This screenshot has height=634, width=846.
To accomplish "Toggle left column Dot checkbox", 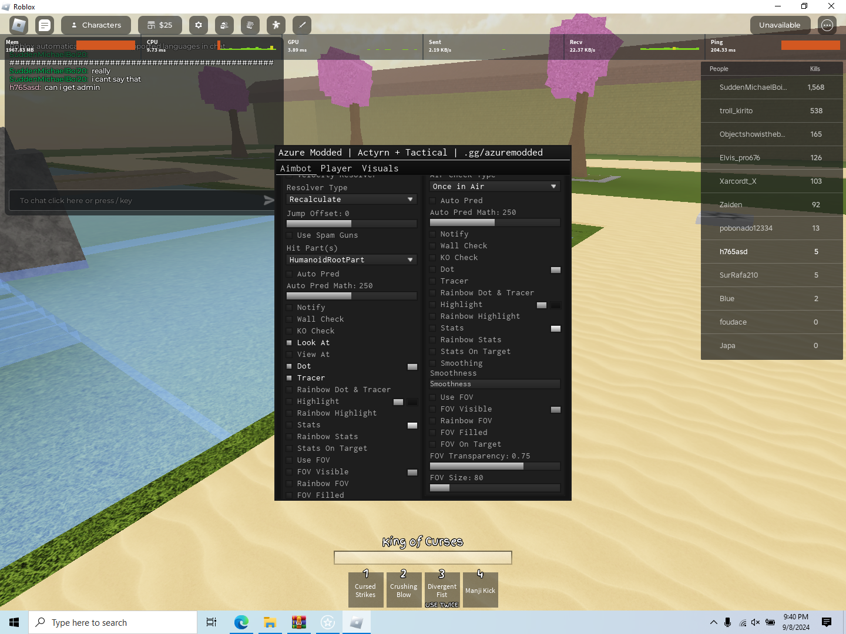I will [x=289, y=366].
